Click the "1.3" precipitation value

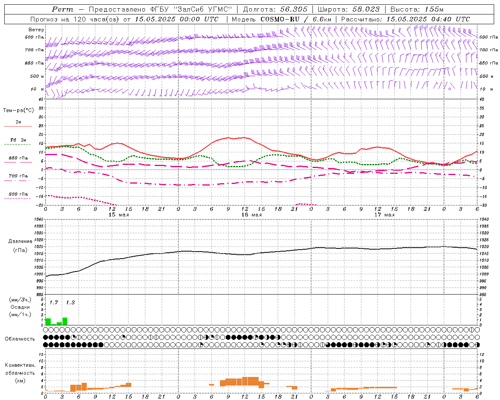[x=70, y=303]
